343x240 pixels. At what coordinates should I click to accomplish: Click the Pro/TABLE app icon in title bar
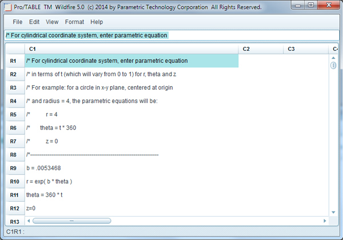[x=7, y=7]
